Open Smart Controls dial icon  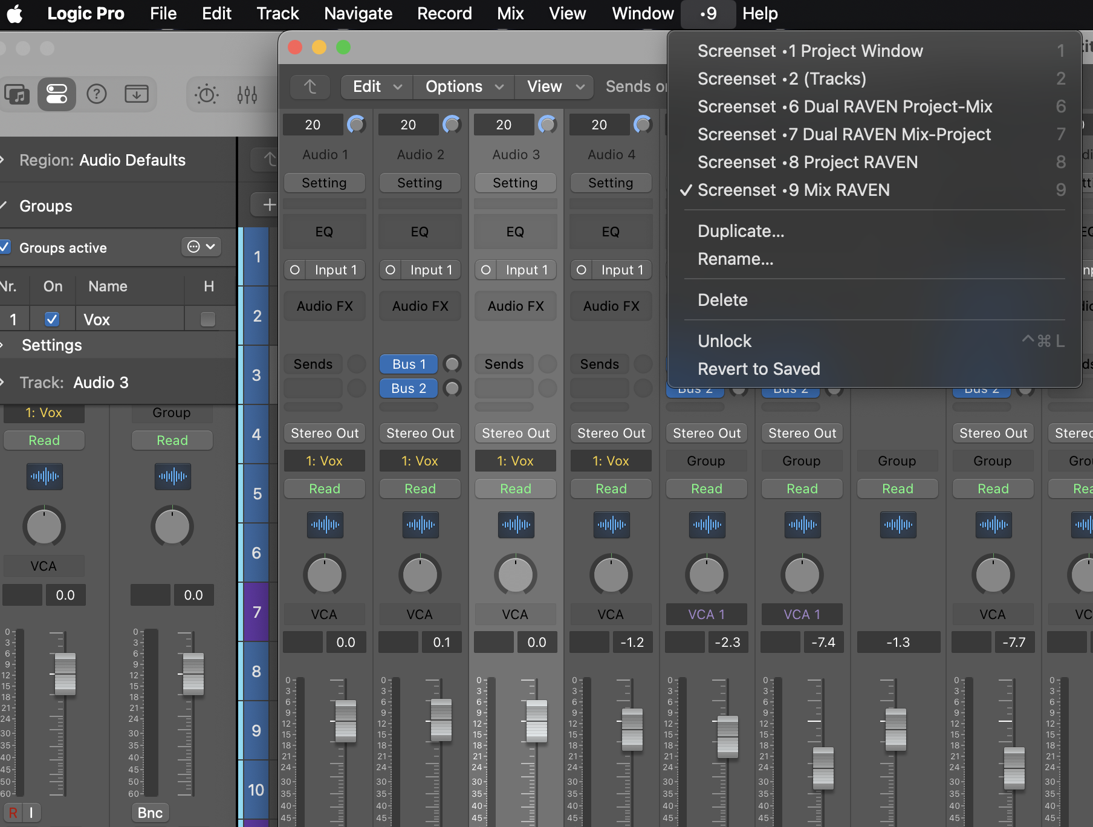tap(207, 94)
